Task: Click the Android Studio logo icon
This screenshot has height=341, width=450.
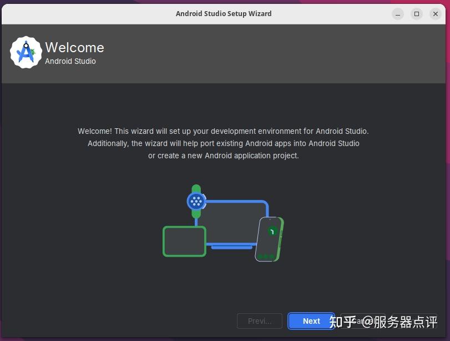Action: coord(26,52)
